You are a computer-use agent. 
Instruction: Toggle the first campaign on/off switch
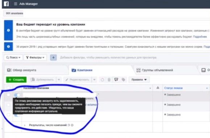17,95
